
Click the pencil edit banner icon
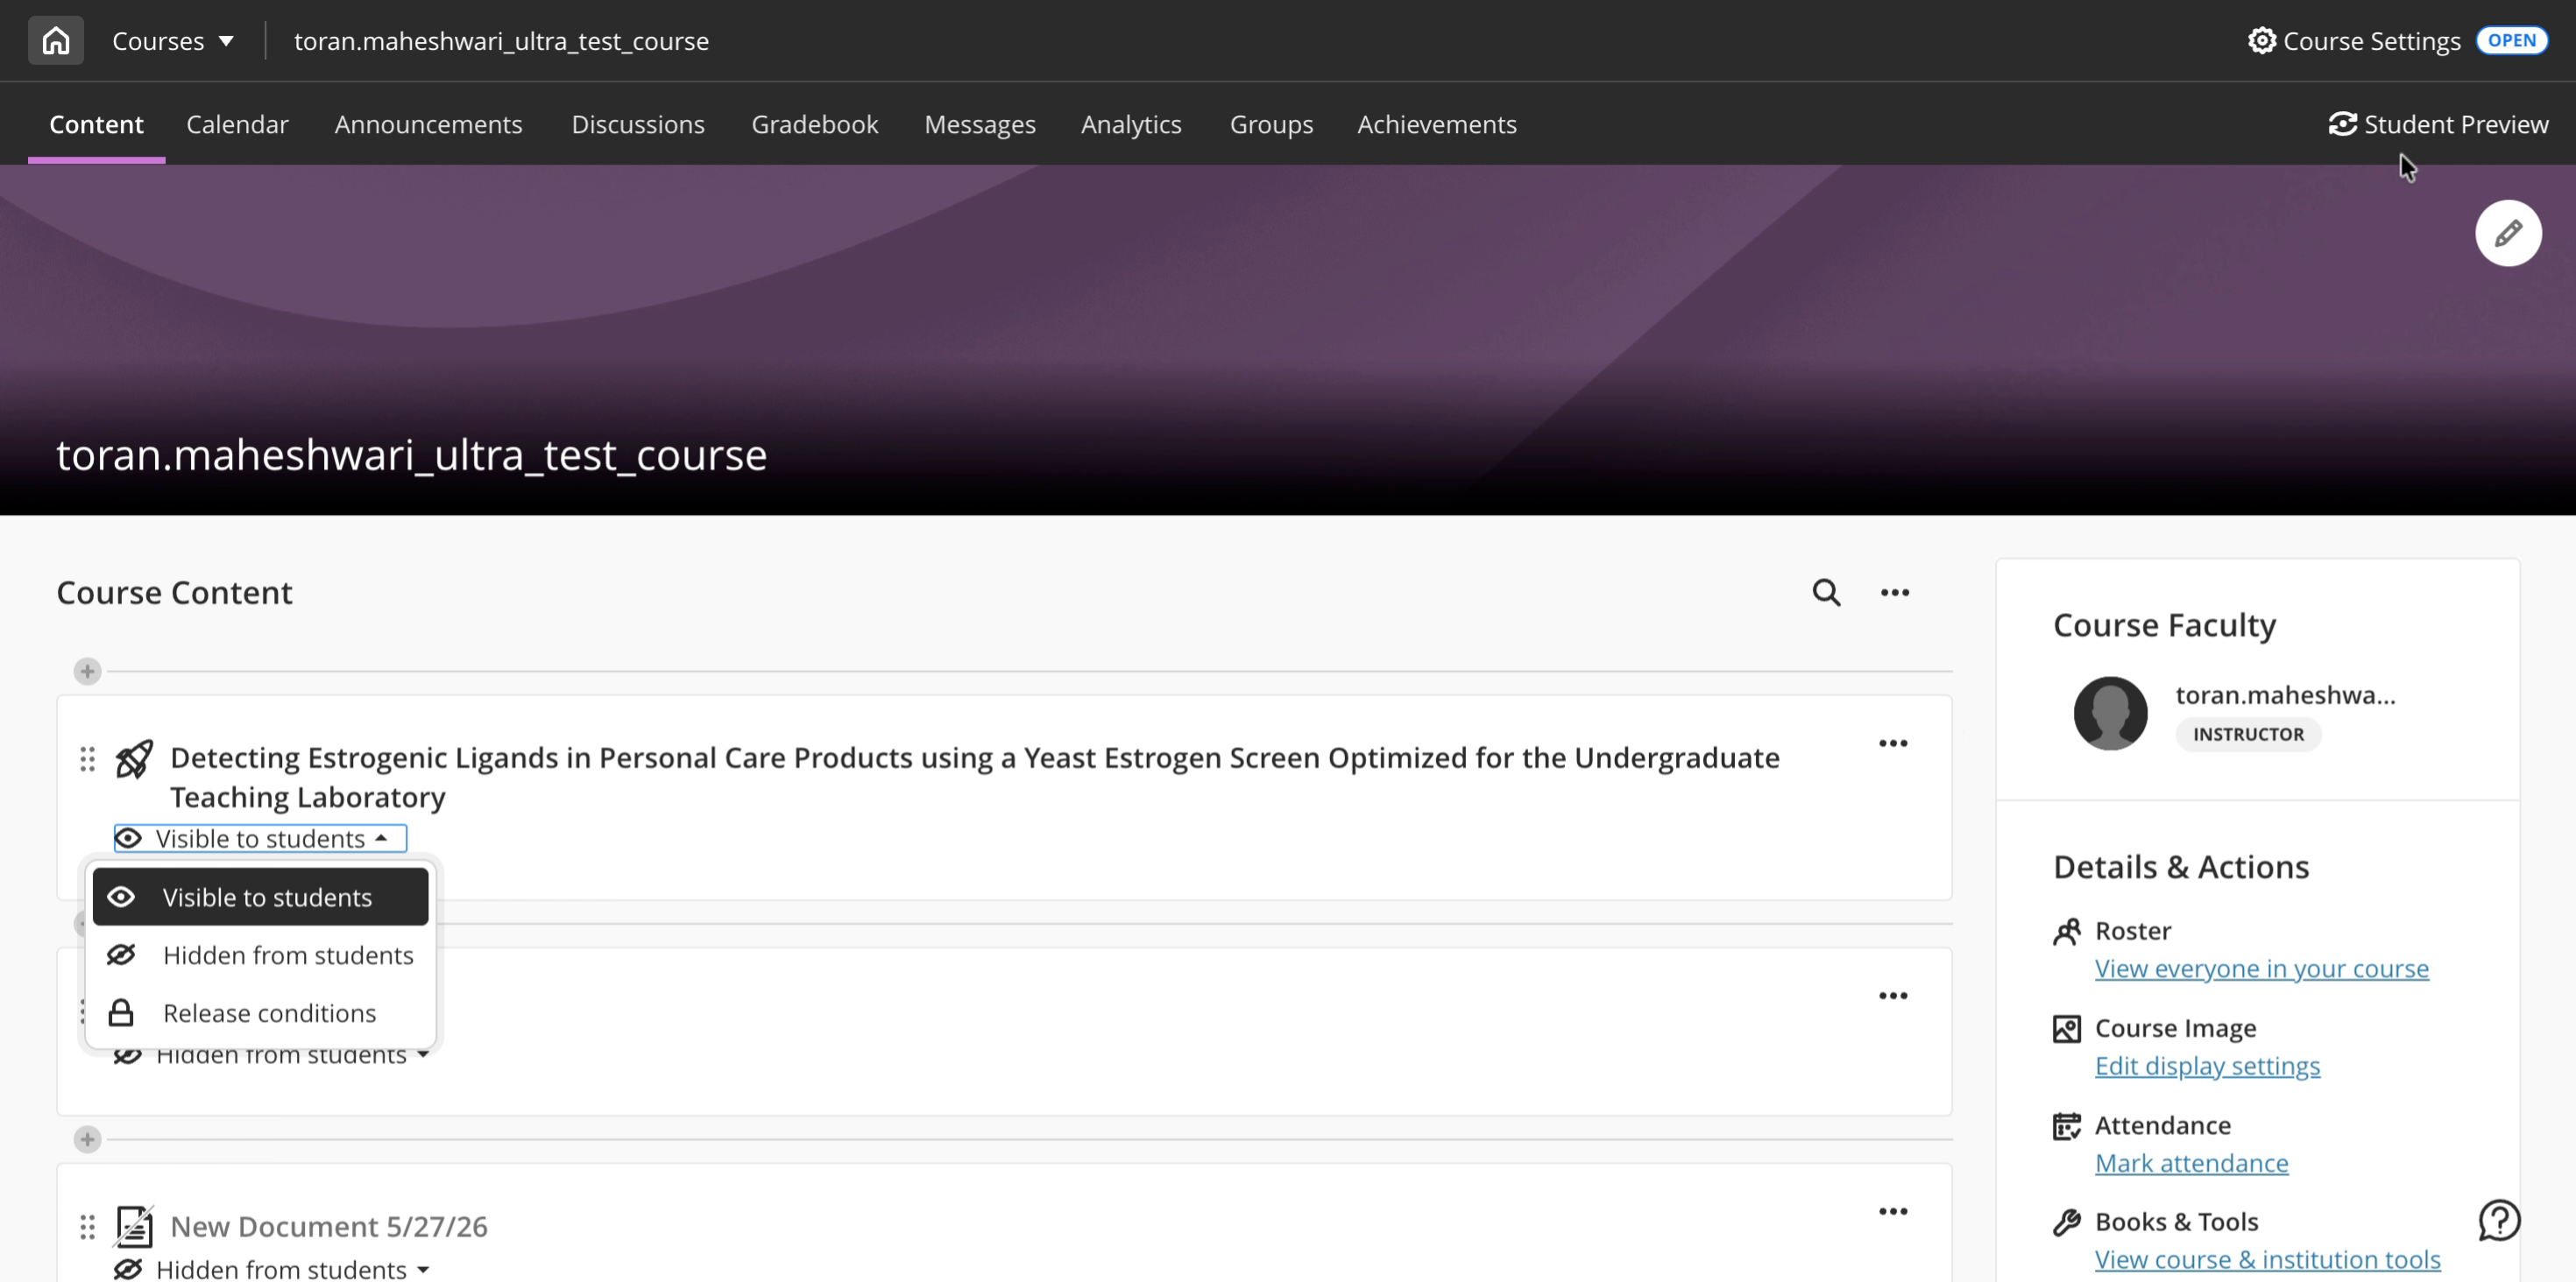(x=2508, y=234)
